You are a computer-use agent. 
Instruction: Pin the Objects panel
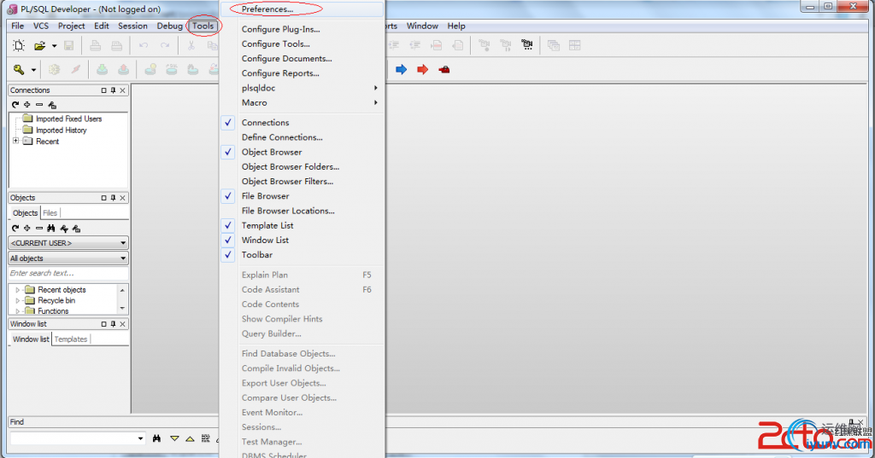(114, 198)
